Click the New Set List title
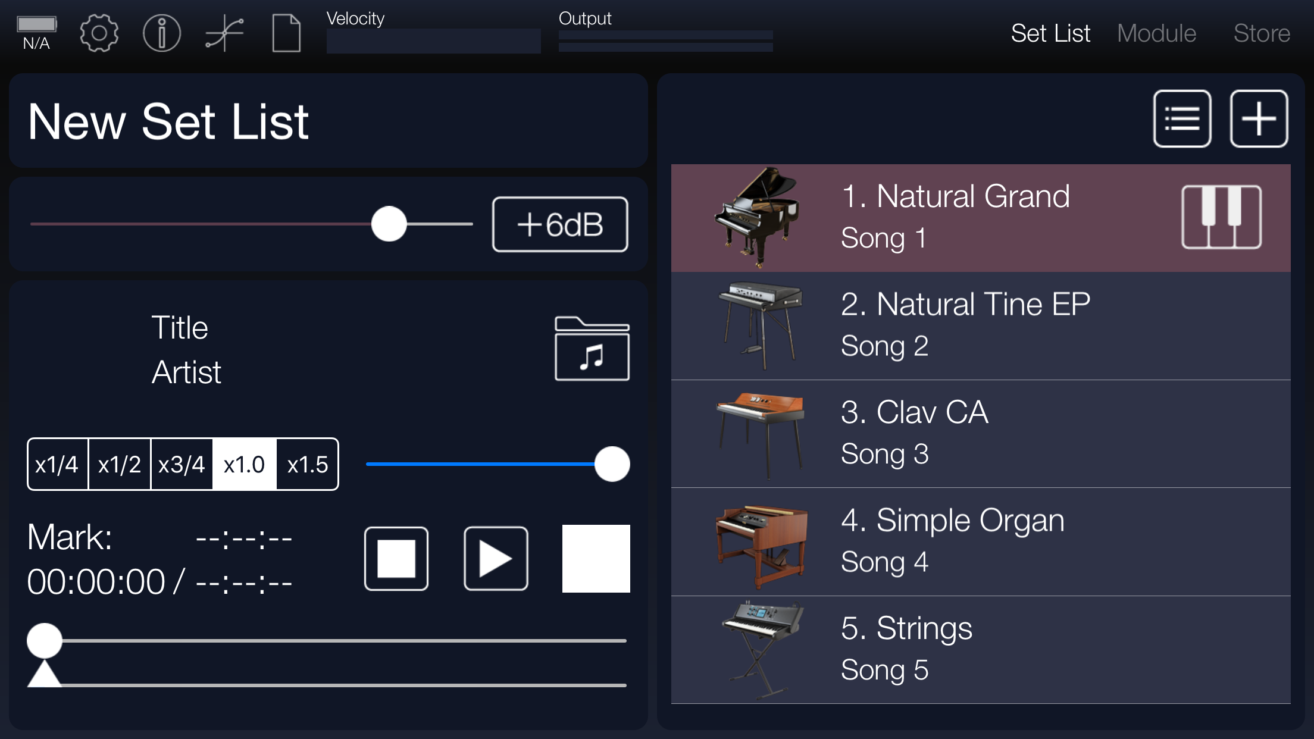 coord(168,121)
